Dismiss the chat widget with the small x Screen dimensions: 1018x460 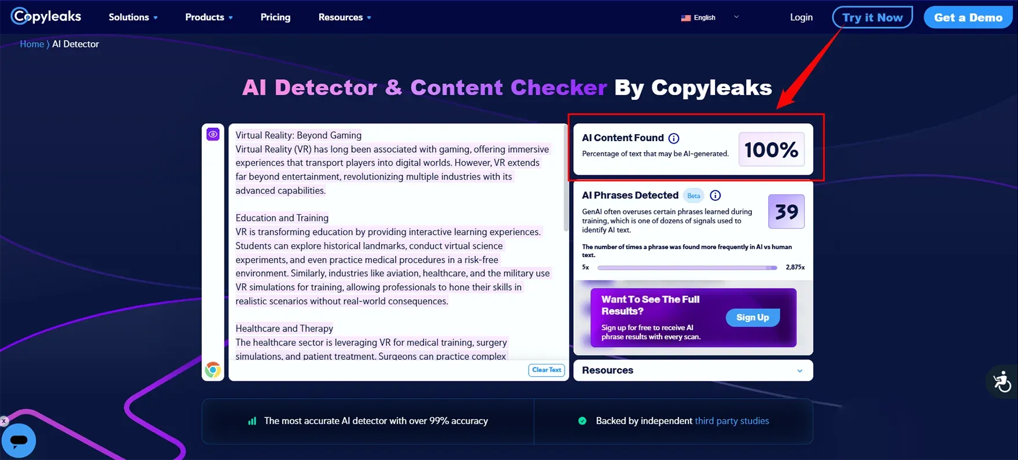click(4, 421)
